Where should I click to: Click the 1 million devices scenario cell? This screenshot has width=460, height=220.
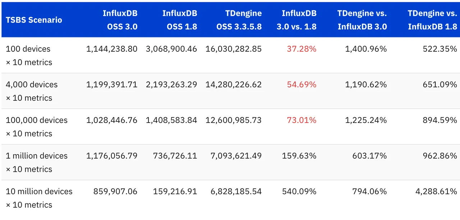(x=37, y=162)
